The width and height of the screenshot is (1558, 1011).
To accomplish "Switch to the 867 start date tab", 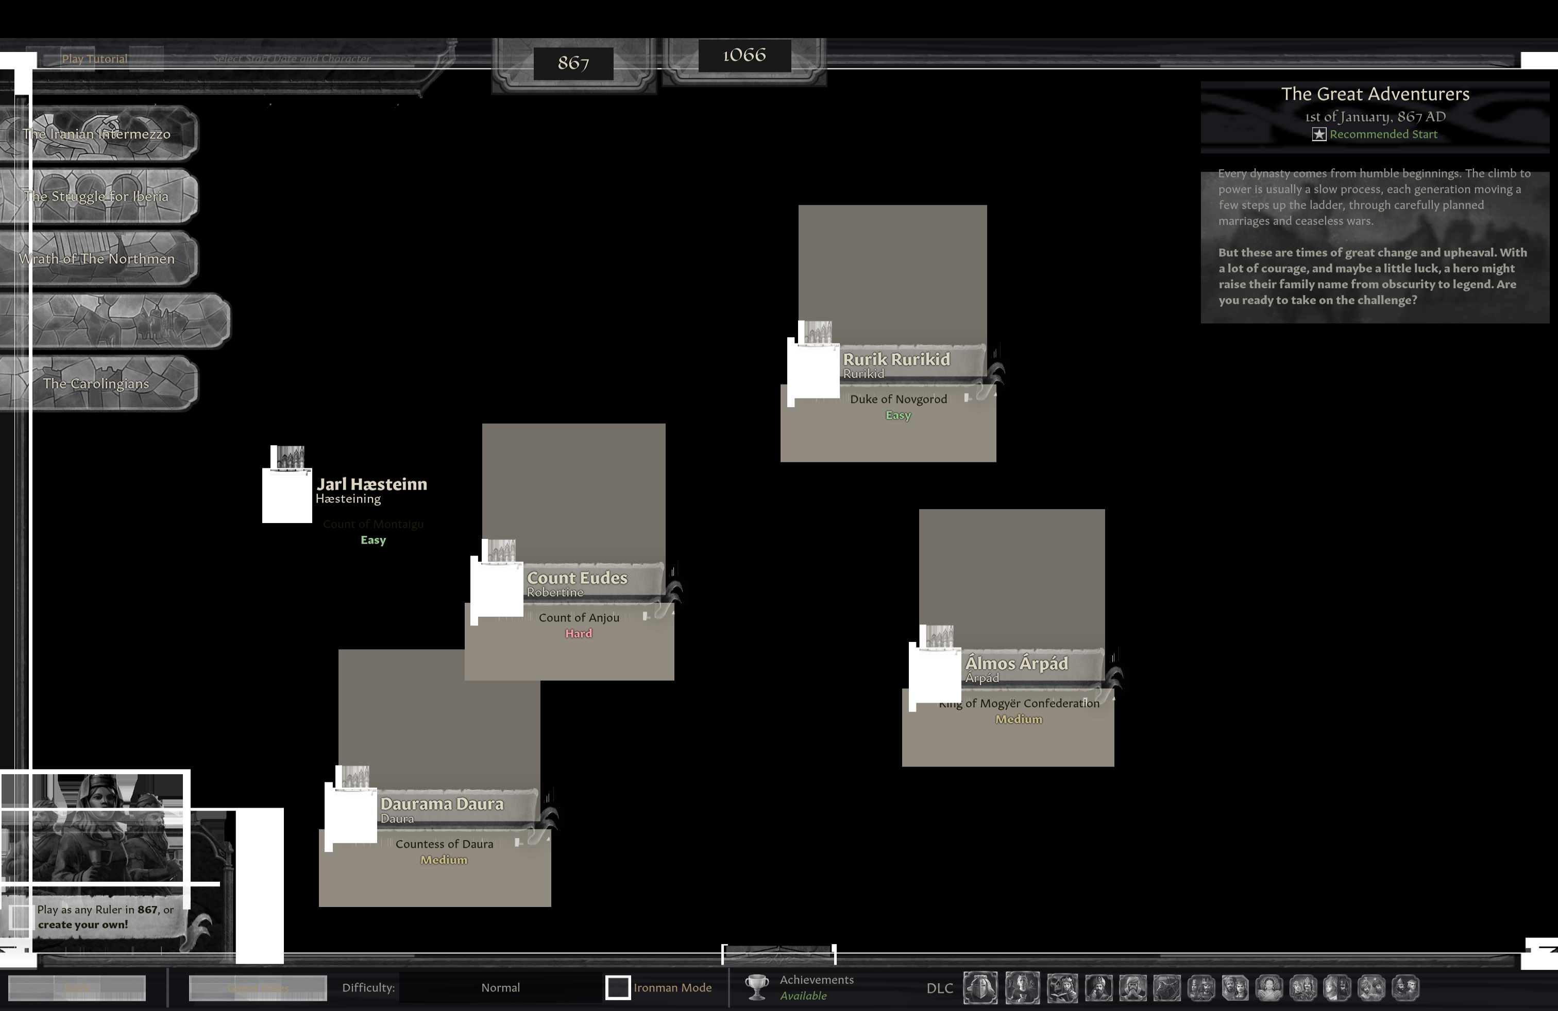I will pyautogui.click(x=573, y=63).
